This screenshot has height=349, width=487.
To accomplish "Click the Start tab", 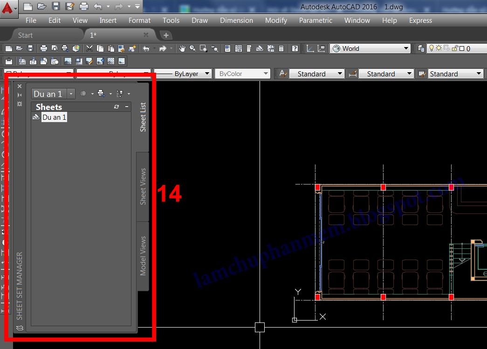I will (x=26, y=34).
